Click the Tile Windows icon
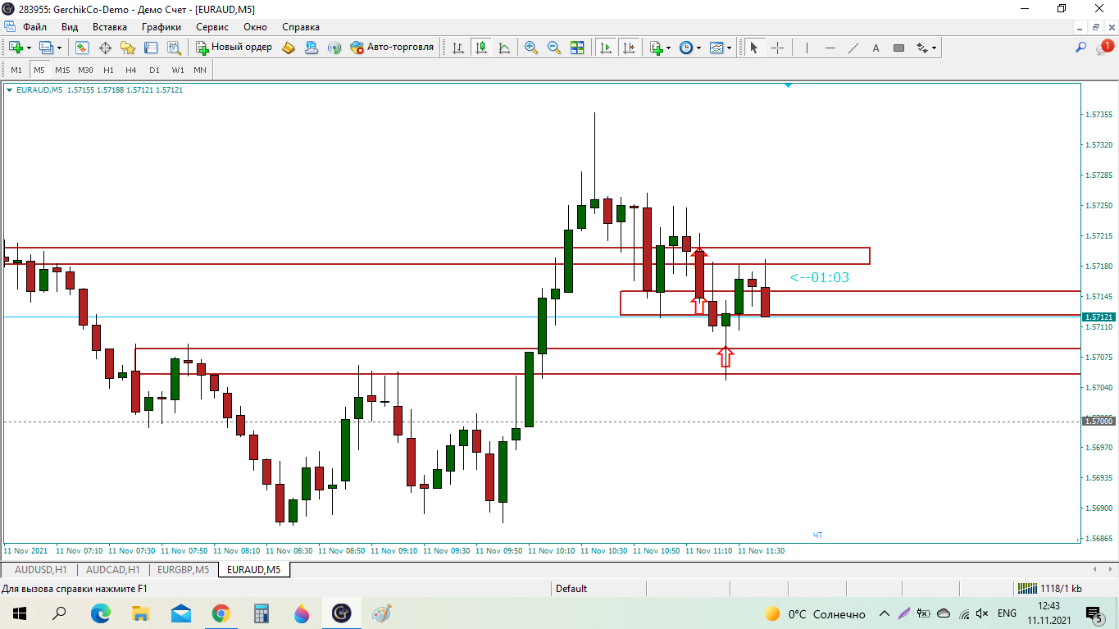1119x629 pixels. pyautogui.click(x=577, y=48)
